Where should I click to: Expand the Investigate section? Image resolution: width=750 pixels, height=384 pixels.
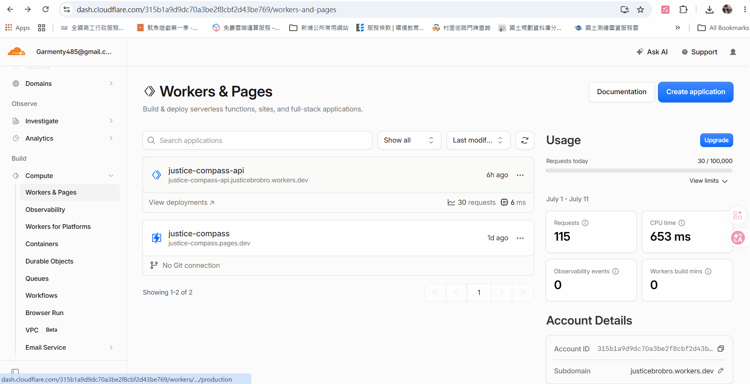(111, 121)
